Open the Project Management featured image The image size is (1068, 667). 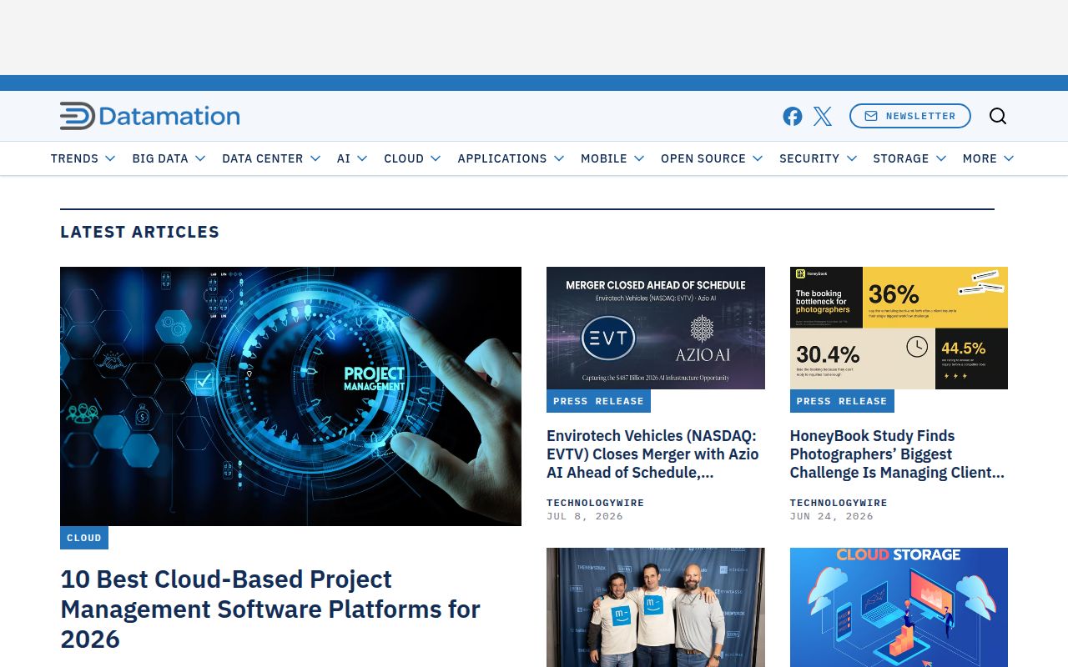[x=290, y=396]
